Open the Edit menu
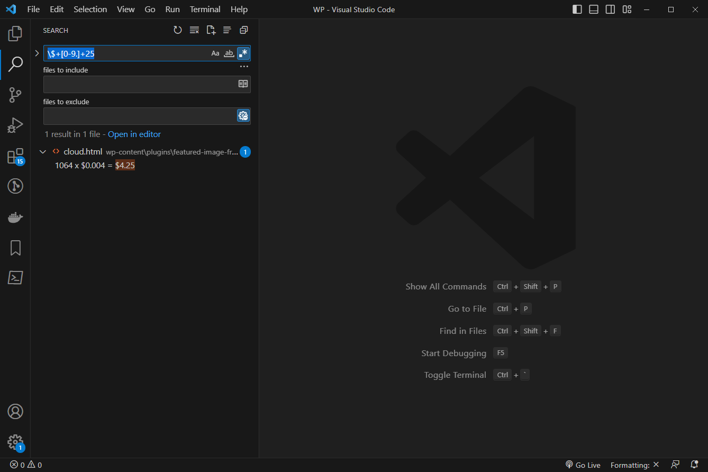708x472 pixels. tap(57, 10)
